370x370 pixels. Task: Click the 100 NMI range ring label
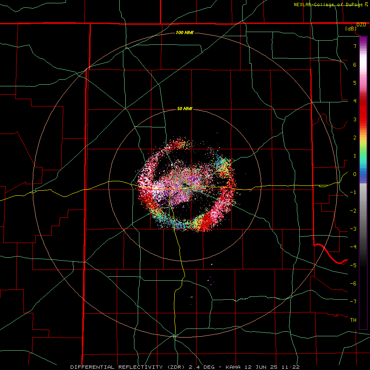tap(185, 32)
